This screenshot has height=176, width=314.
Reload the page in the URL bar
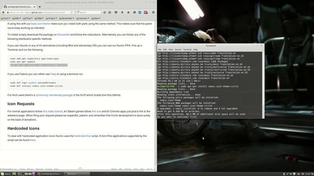coord(72,12)
